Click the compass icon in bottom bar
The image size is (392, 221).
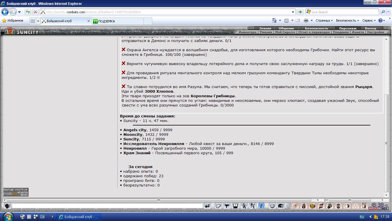pos(295,206)
